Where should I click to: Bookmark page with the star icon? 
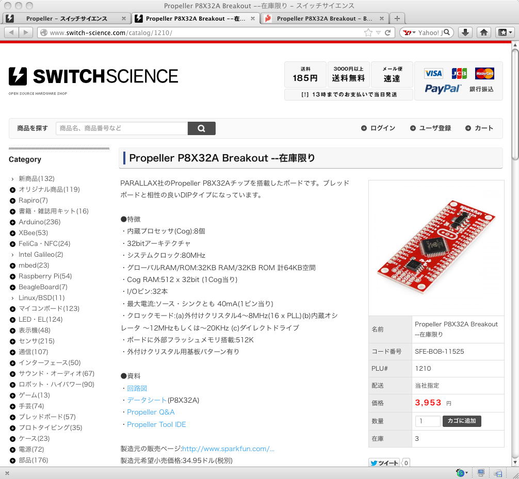click(x=368, y=32)
